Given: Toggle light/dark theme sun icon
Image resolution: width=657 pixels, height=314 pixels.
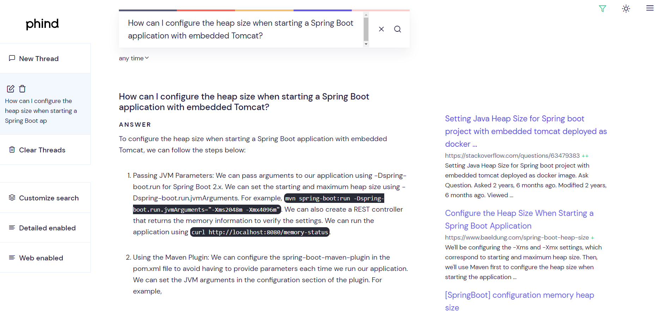Looking at the screenshot, I should point(626,8).
